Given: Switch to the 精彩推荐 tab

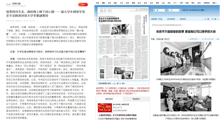Looking at the screenshot, I should click(109, 99).
